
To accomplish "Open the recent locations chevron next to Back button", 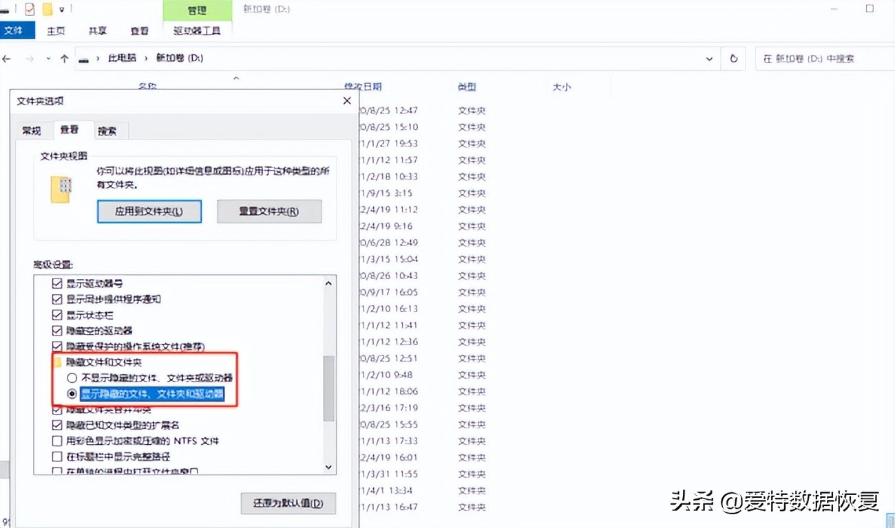I will pos(48,58).
